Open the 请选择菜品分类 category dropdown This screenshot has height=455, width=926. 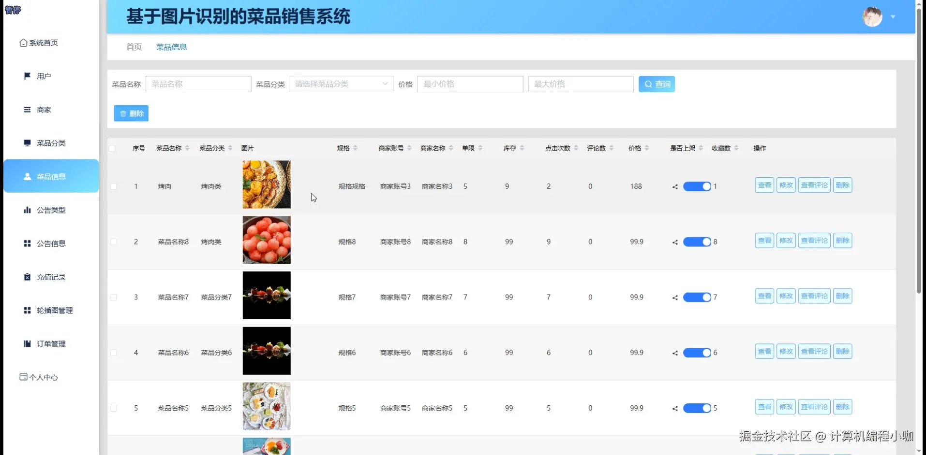click(341, 84)
